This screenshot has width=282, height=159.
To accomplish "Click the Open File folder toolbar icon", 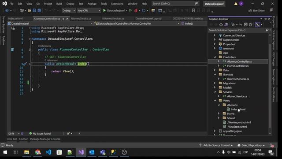I will [x=29, y=11].
